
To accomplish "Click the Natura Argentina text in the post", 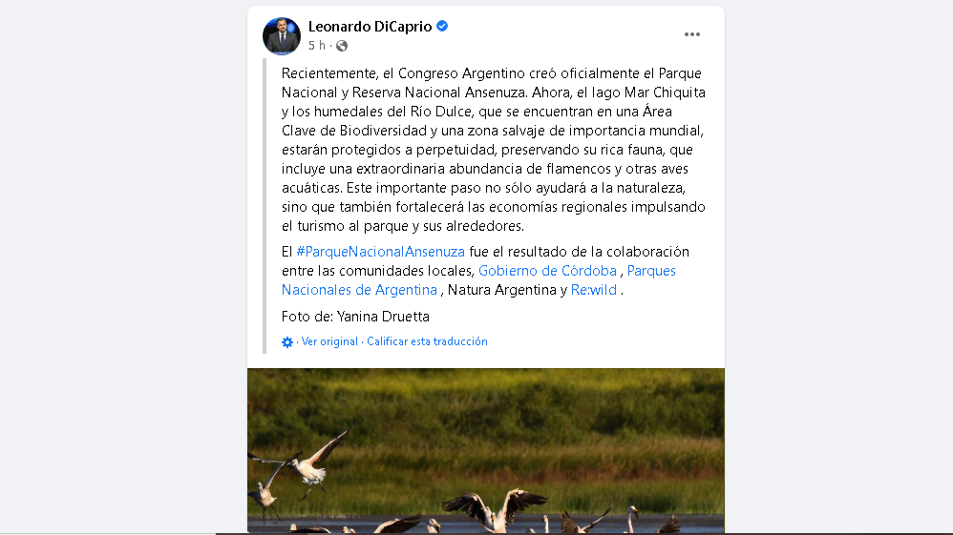I will 502,290.
